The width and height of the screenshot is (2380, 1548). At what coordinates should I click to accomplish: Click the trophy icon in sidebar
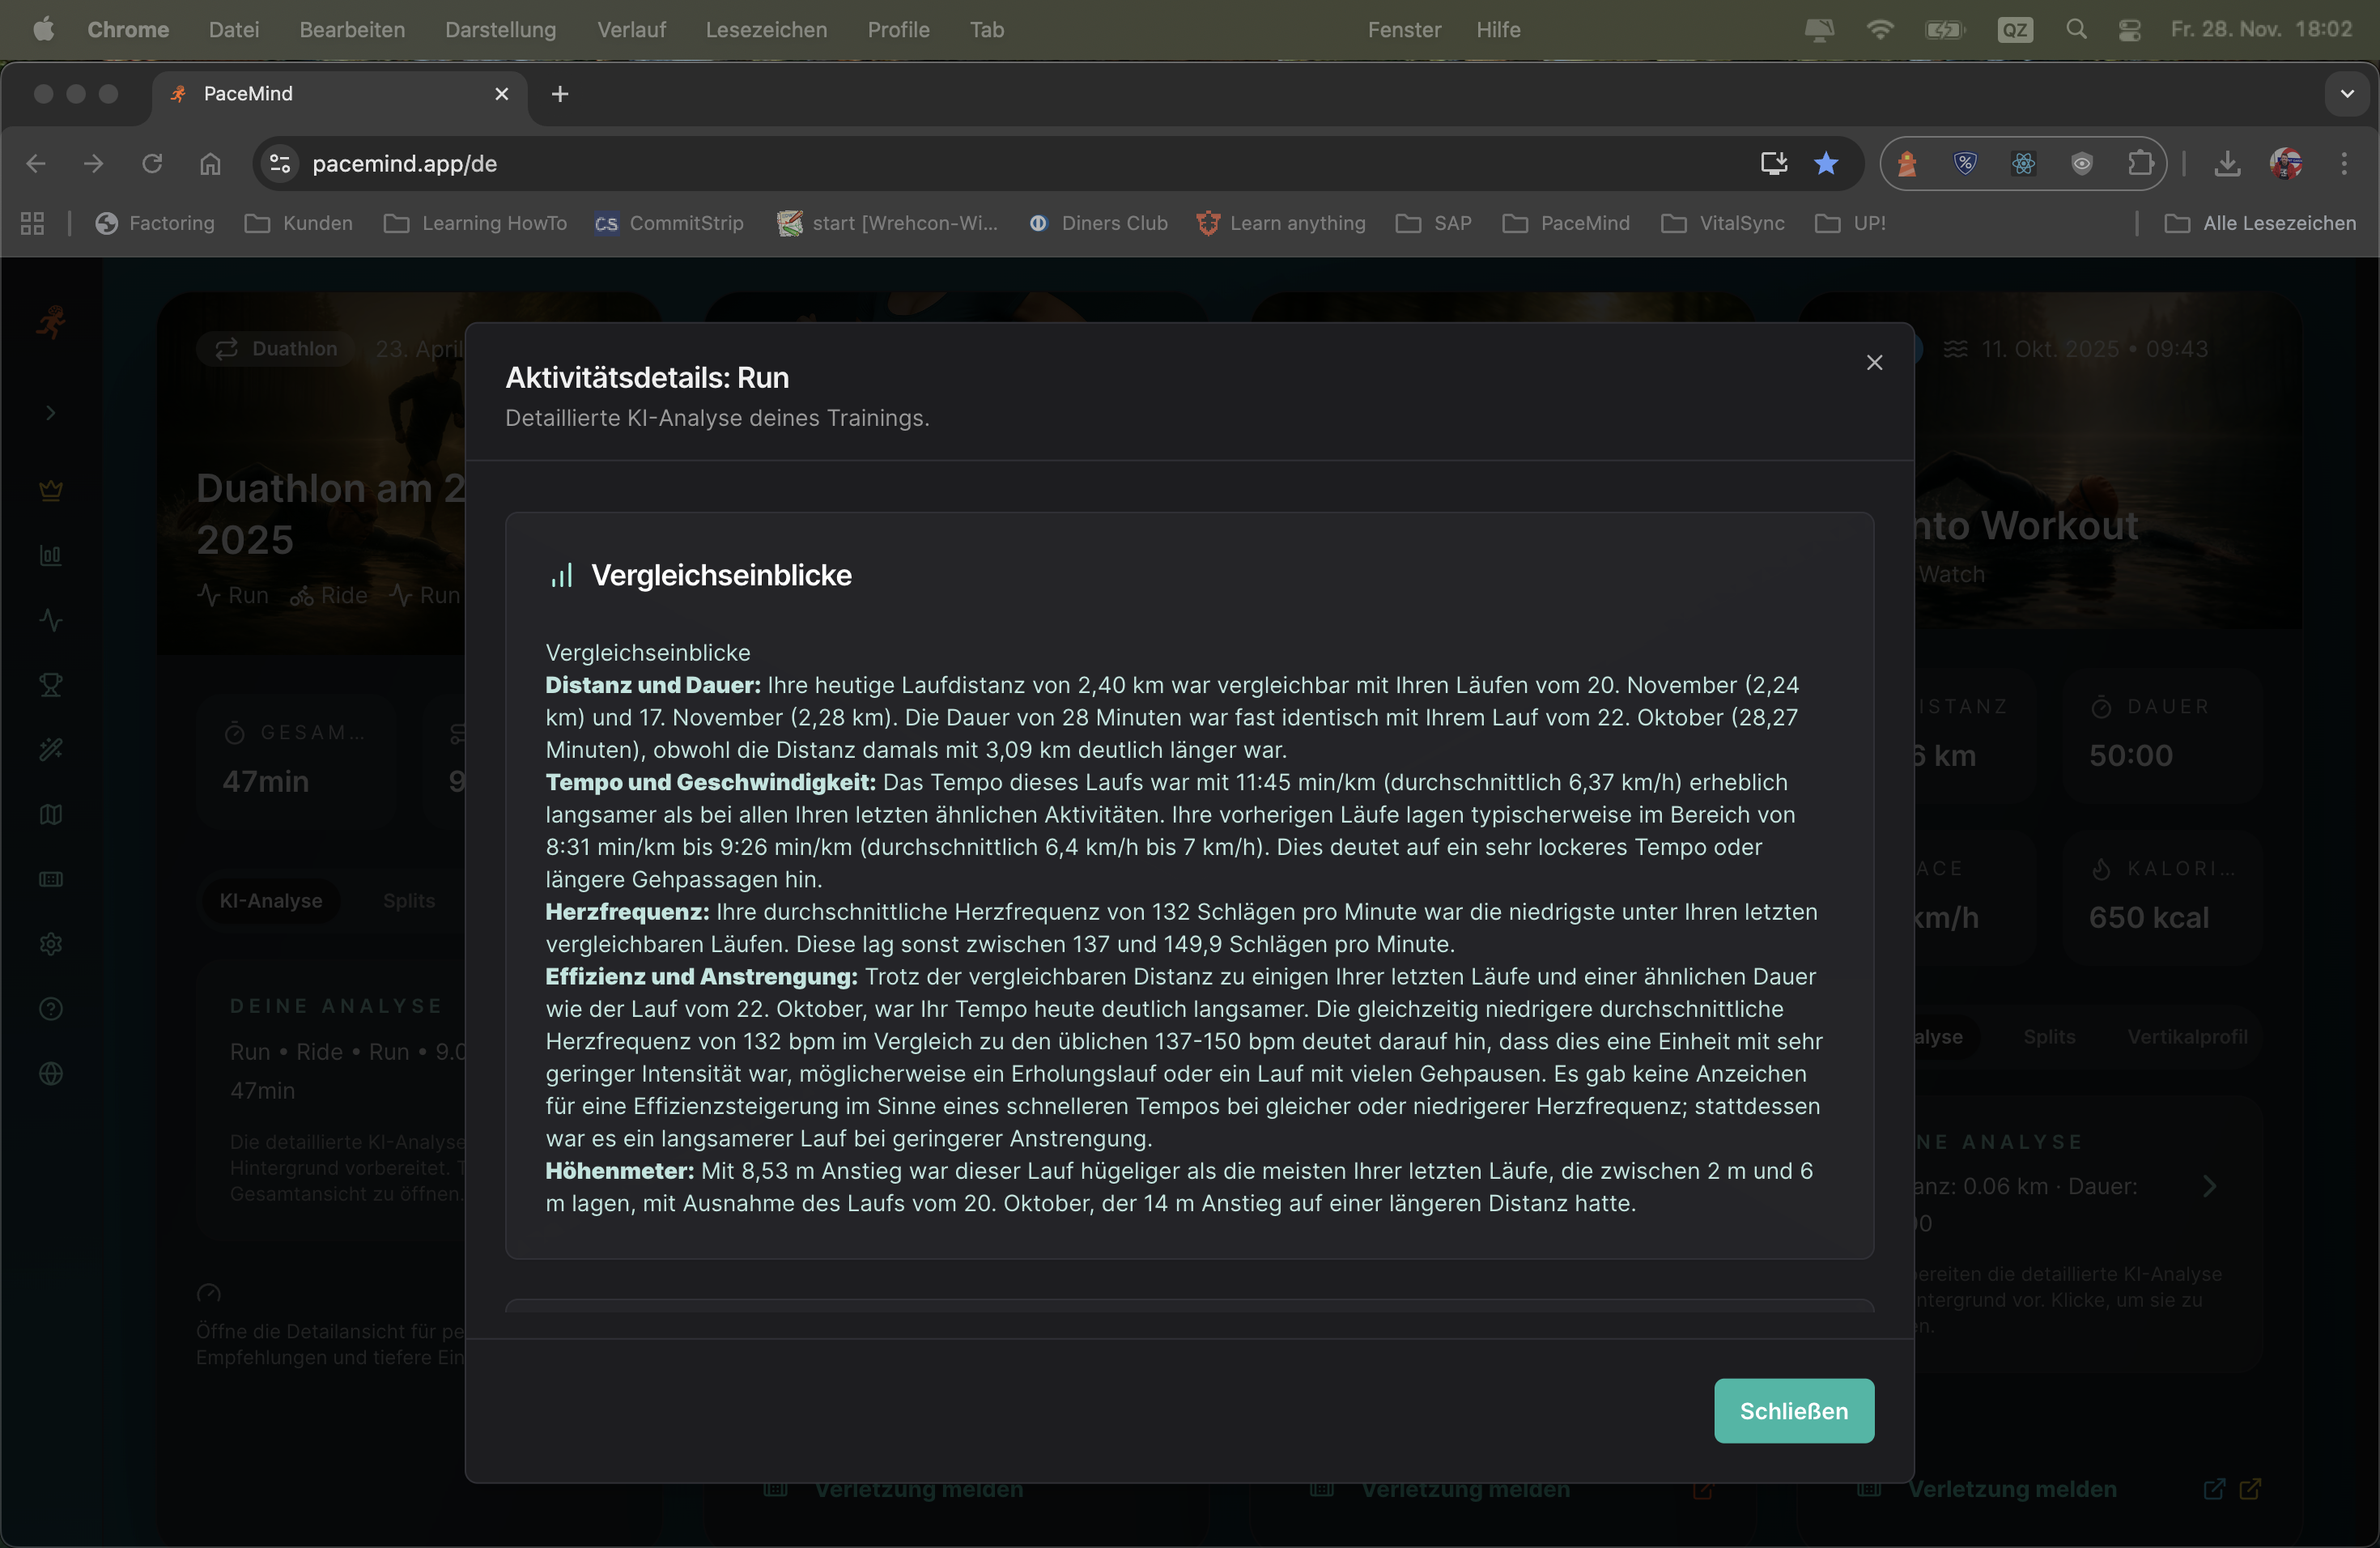click(51, 685)
